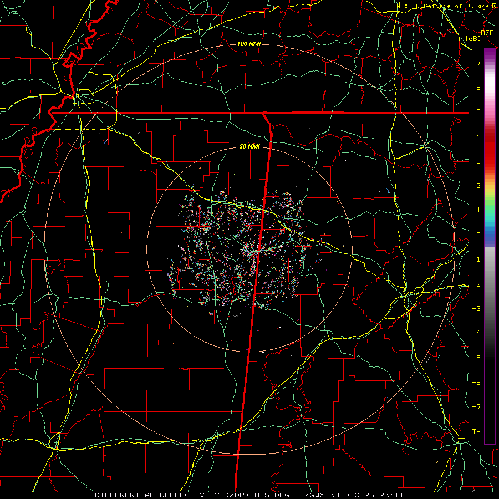This screenshot has width=499, height=499.
Task: Click the "-6" value on color scale
Action: point(476,383)
